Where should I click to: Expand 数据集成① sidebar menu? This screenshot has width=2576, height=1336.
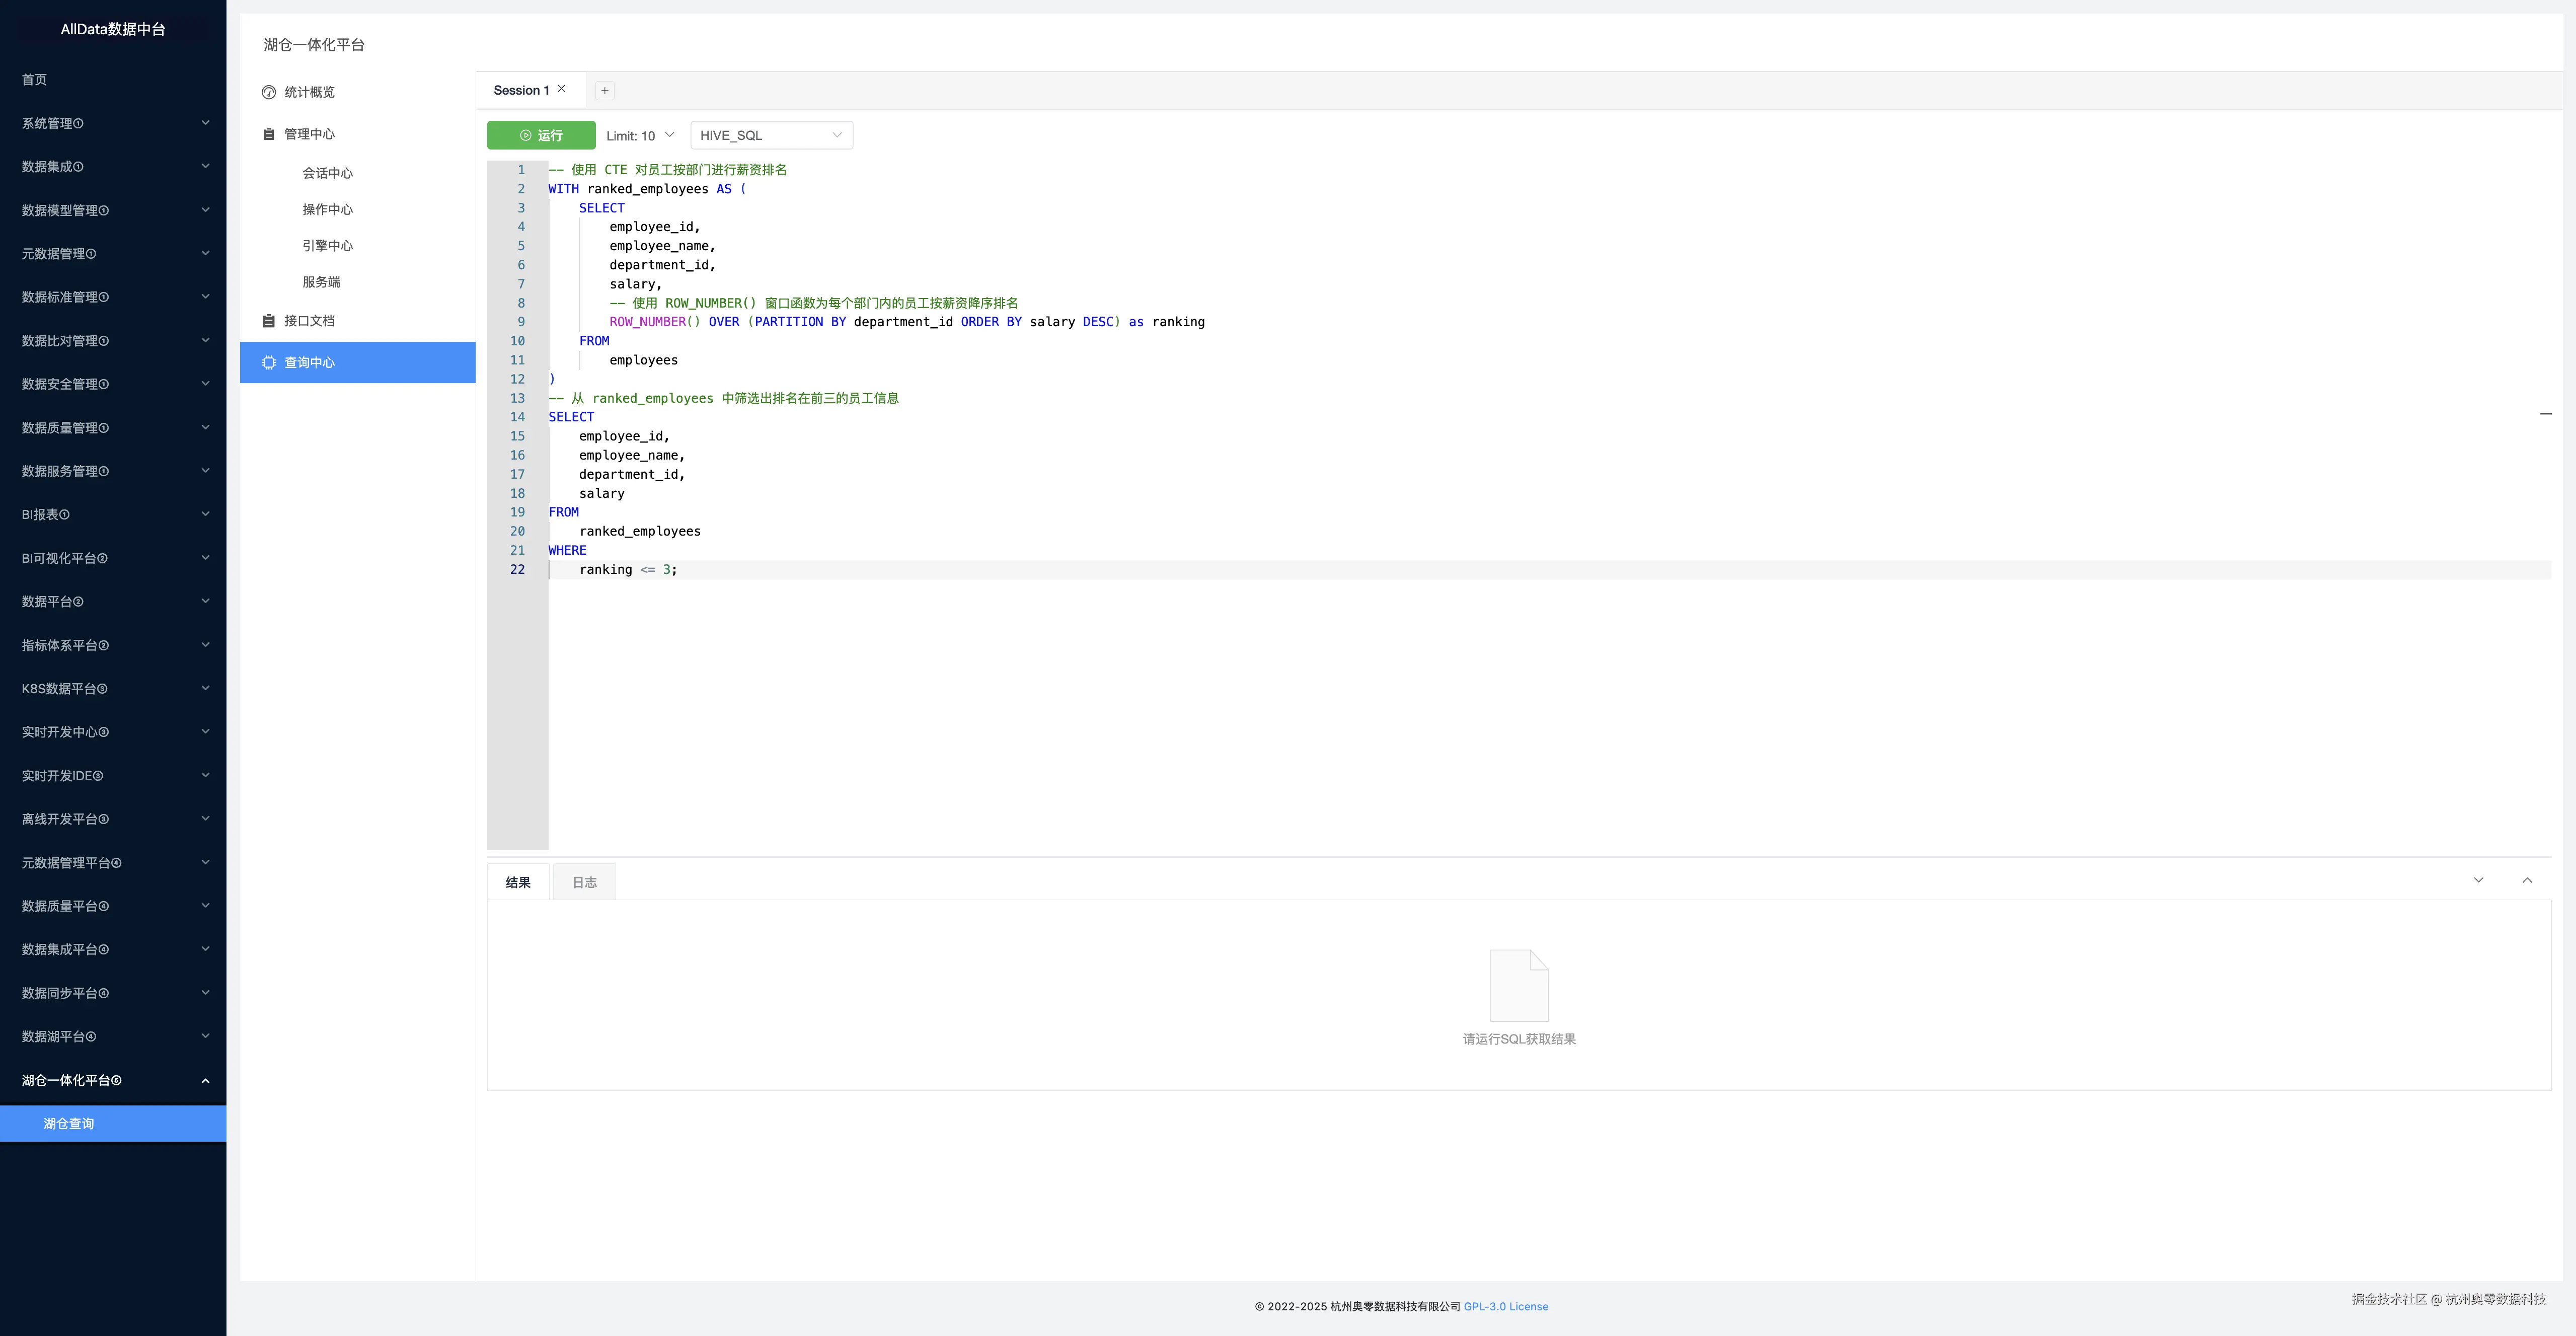(113, 166)
